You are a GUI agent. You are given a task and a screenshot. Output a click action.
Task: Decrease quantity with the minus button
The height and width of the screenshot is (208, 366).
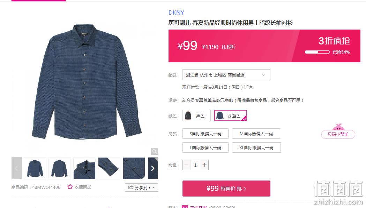point(186,165)
